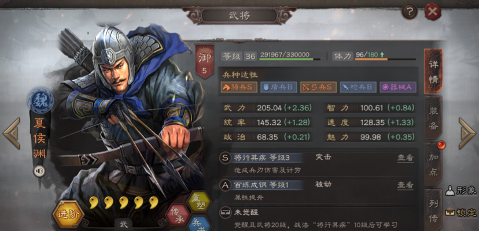This screenshot has height=231, width=479.
Task: Open the 列传 tab
Action: click(433, 211)
